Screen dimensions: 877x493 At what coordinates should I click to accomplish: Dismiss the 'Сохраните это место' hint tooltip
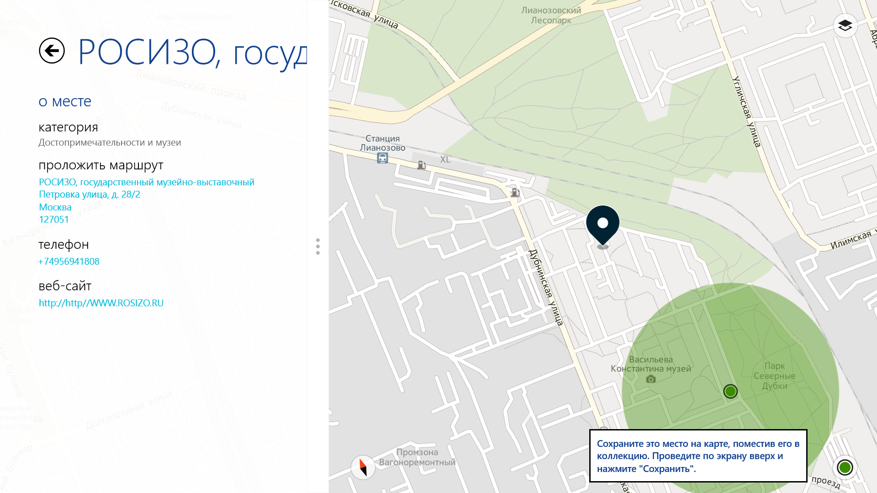698,456
